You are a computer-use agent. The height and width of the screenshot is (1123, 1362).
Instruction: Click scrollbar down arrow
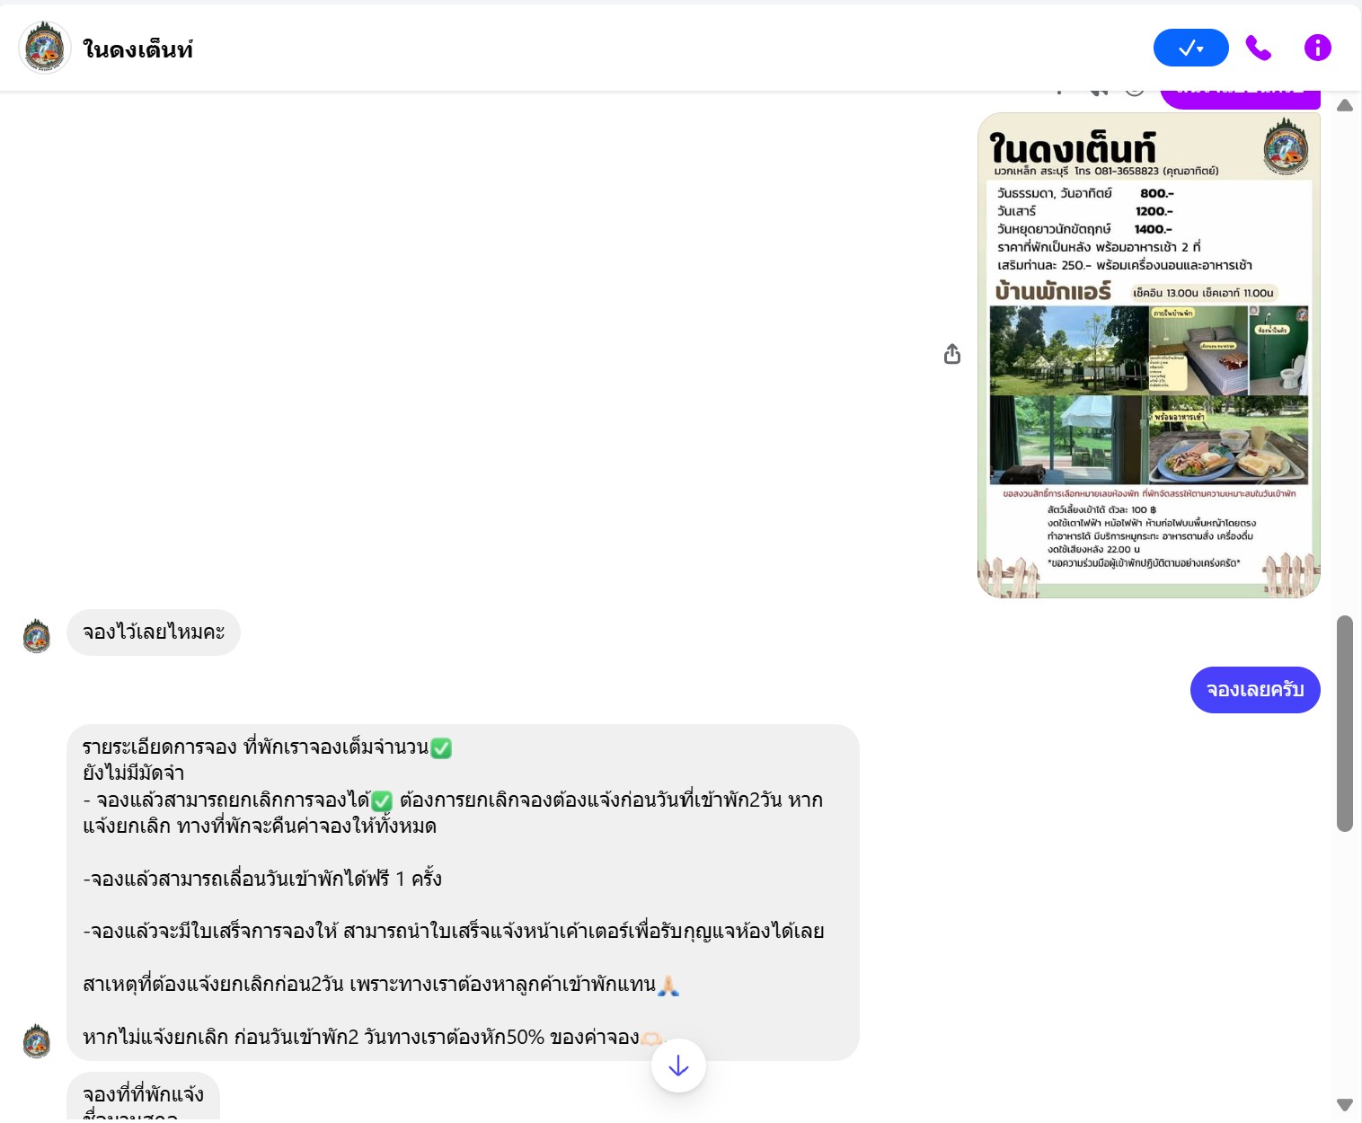coord(1345,1104)
